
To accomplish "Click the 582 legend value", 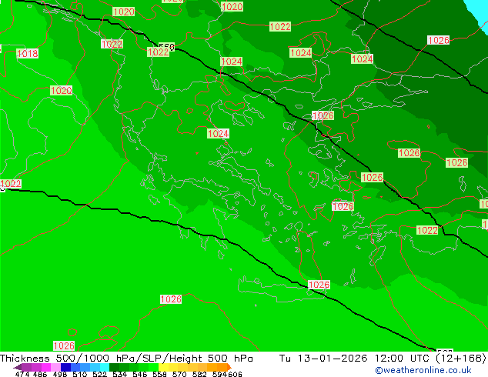I will coord(199,374).
